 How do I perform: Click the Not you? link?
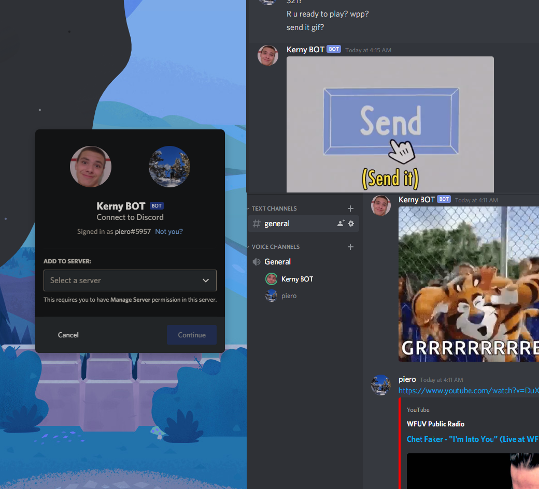[169, 231]
